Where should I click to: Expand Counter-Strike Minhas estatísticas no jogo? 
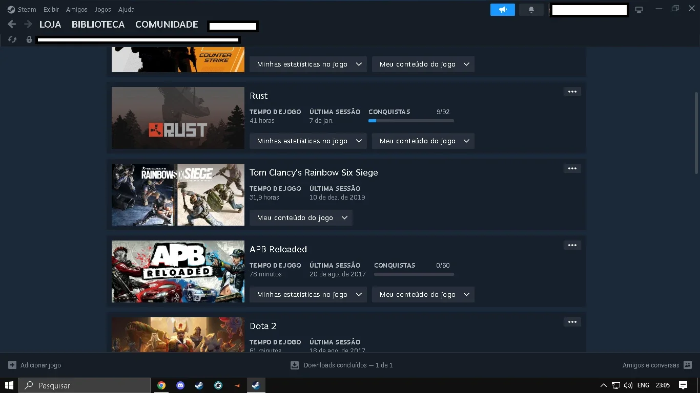(308, 64)
